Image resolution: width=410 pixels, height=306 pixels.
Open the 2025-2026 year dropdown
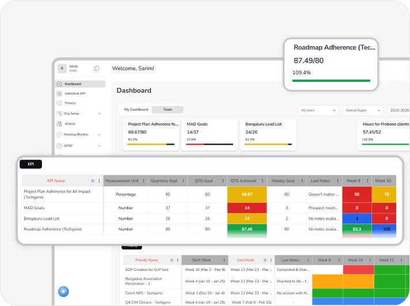pos(398,111)
